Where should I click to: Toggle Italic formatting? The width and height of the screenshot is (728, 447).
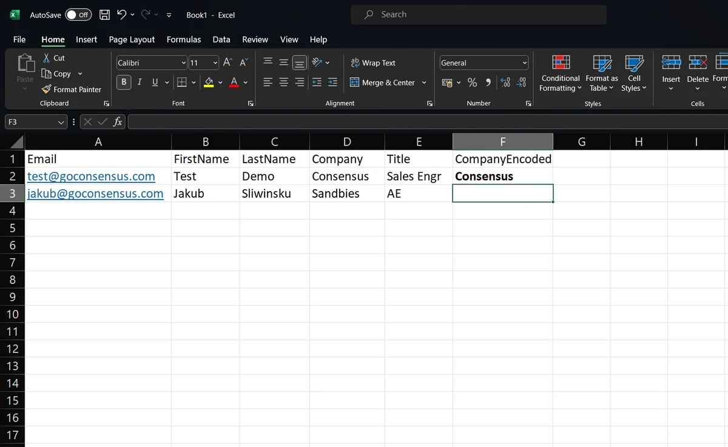[x=140, y=82]
